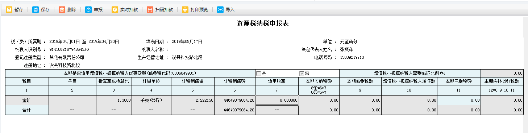Click 金矿 row 计税销售额 value 44649079064.20

pyautogui.click(x=239, y=100)
